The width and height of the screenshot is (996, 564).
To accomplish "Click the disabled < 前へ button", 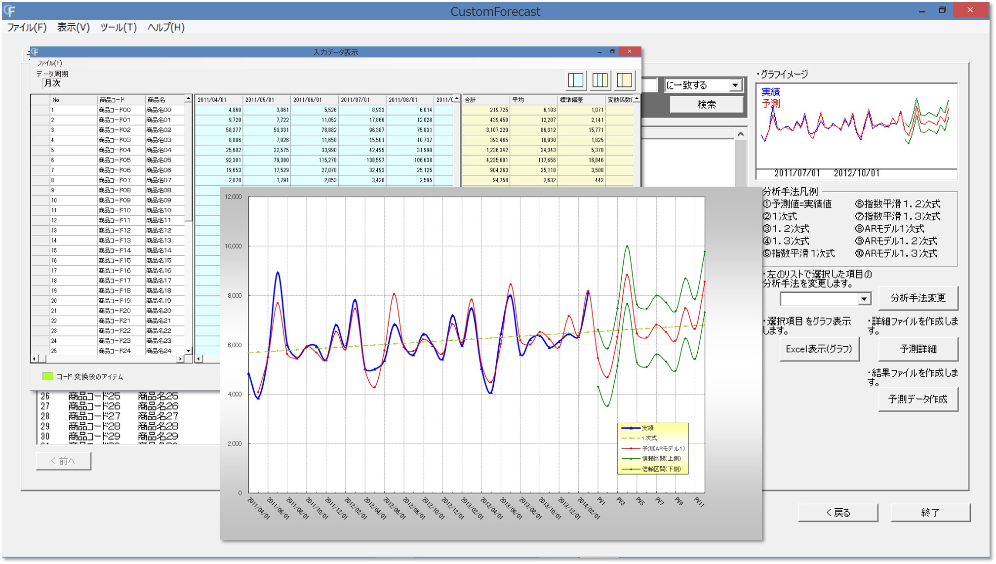I will (x=63, y=461).
